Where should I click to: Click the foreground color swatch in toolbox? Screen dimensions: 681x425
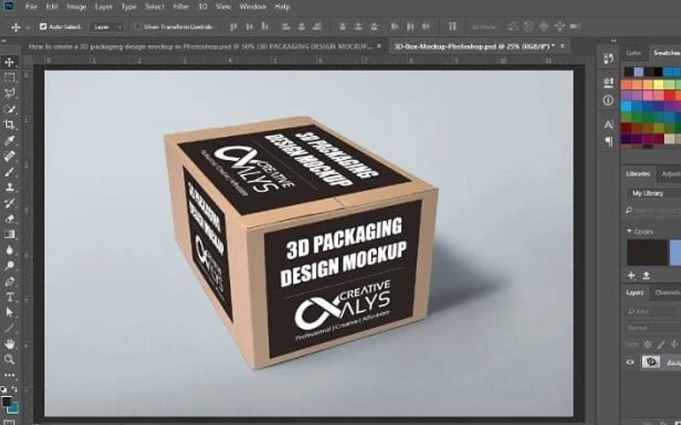(x=7, y=401)
